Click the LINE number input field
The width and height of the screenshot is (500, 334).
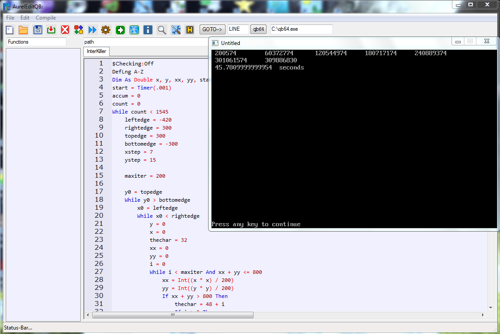[x=238, y=29]
